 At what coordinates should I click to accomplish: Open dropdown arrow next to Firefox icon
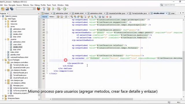[x=41, y=9]
